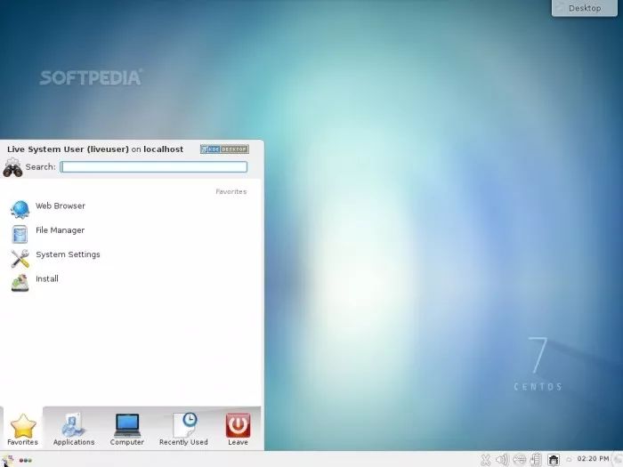Click the KDE Desktop logo badge
Image resolution: width=623 pixels, height=467 pixels.
coord(224,149)
